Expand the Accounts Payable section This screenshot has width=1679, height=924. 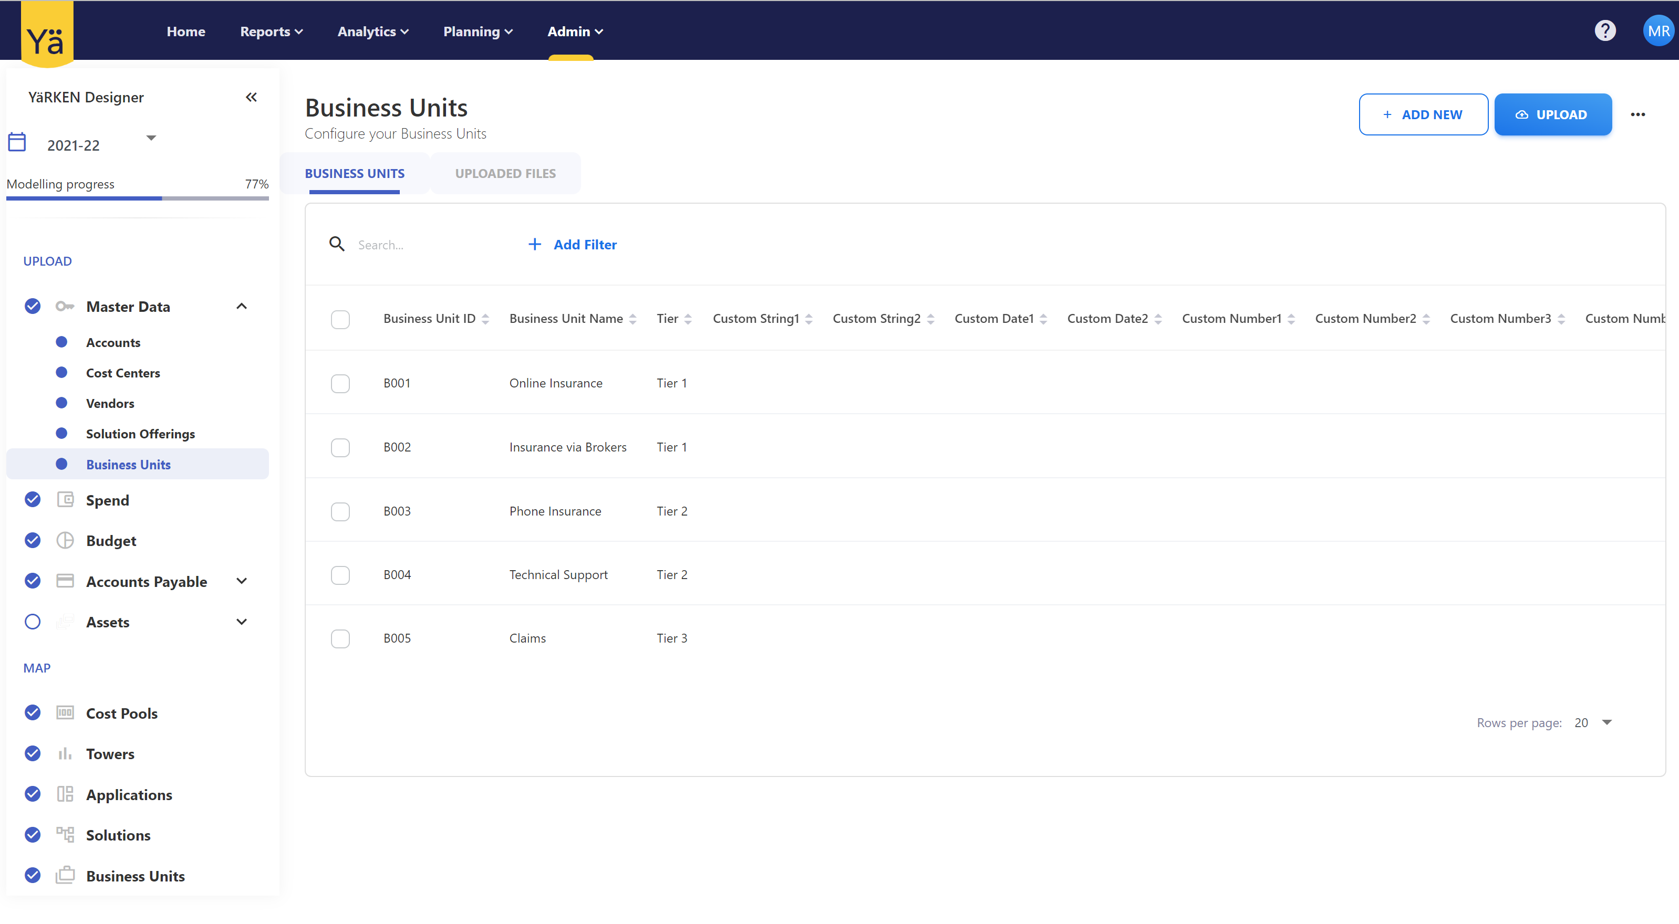(241, 581)
